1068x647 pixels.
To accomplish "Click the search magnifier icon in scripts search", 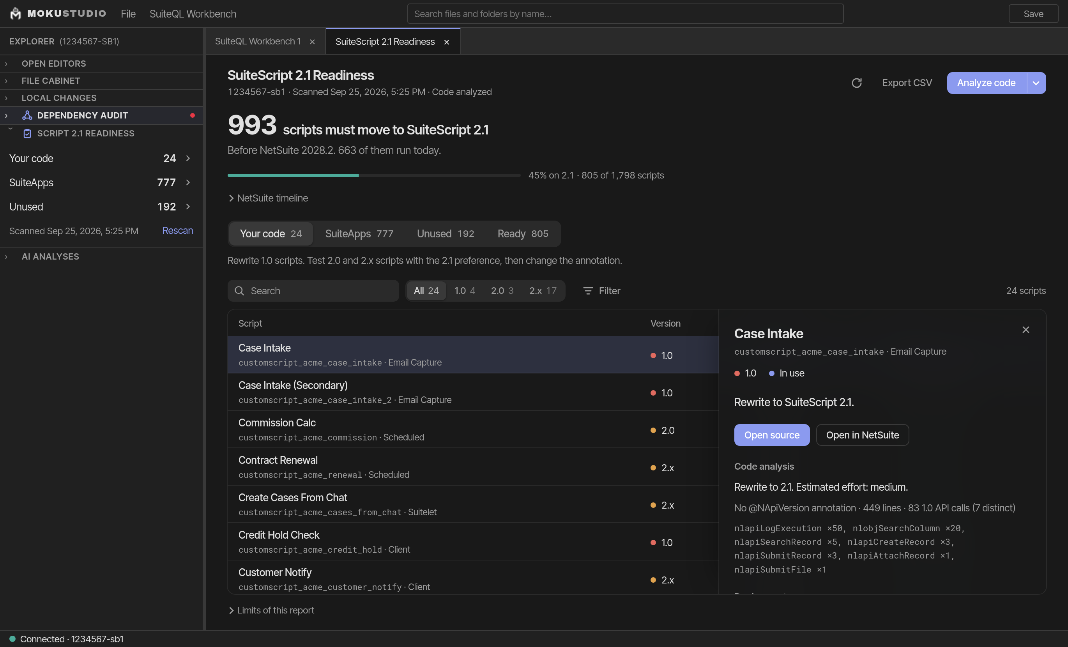I will click(x=239, y=291).
